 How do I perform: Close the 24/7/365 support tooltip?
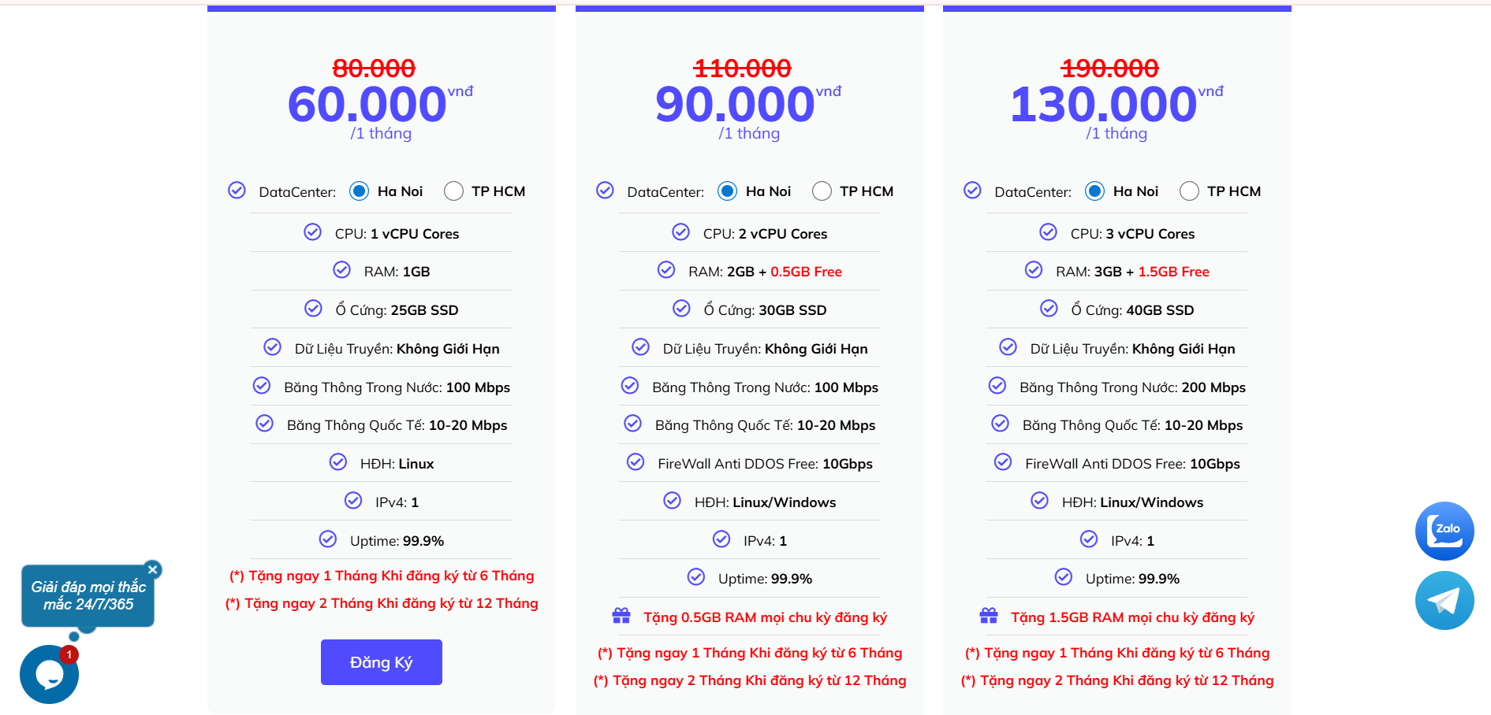(x=153, y=569)
